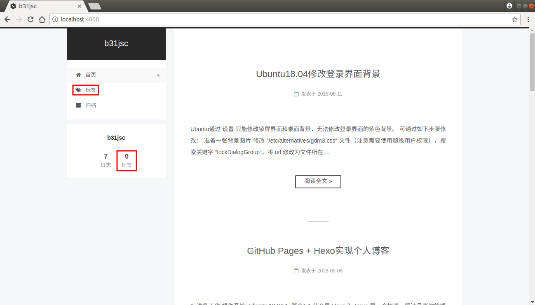Screen dimensions: 535x305
Task: Open the 归档 menu item
Action: [116, 105]
